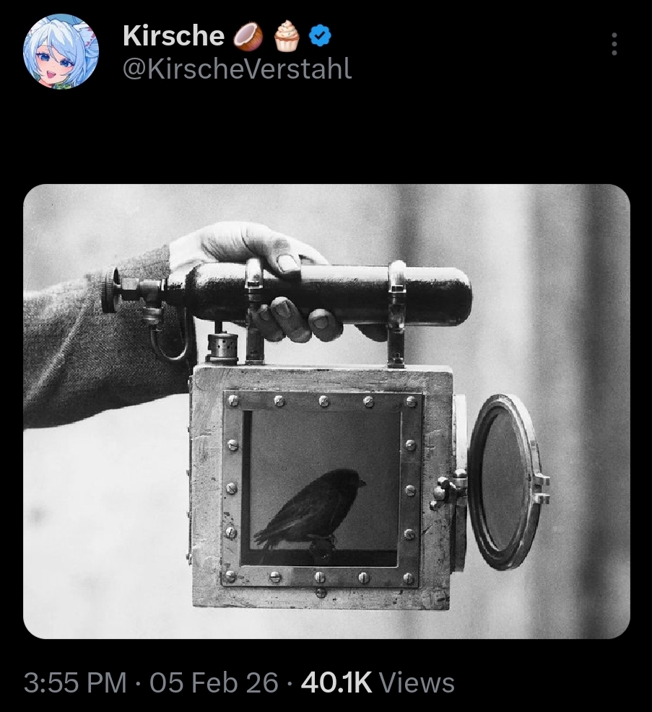Open Kirsche's anime profile avatar
The height and width of the screenshot is (712, 652).
coord(61,51)
